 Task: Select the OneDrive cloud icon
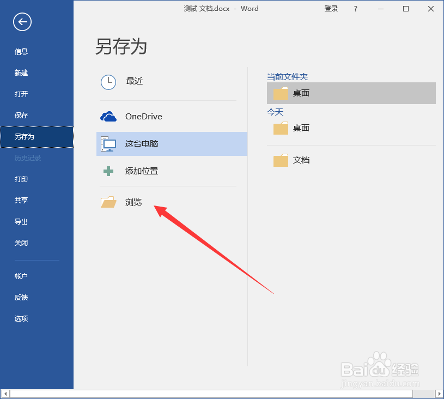coord(108,116)
